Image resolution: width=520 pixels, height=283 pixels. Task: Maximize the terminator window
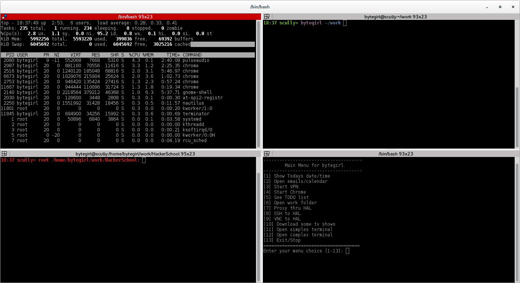coord(500,6)
